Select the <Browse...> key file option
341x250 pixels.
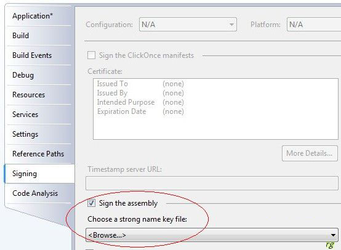(x=107, y=235)
